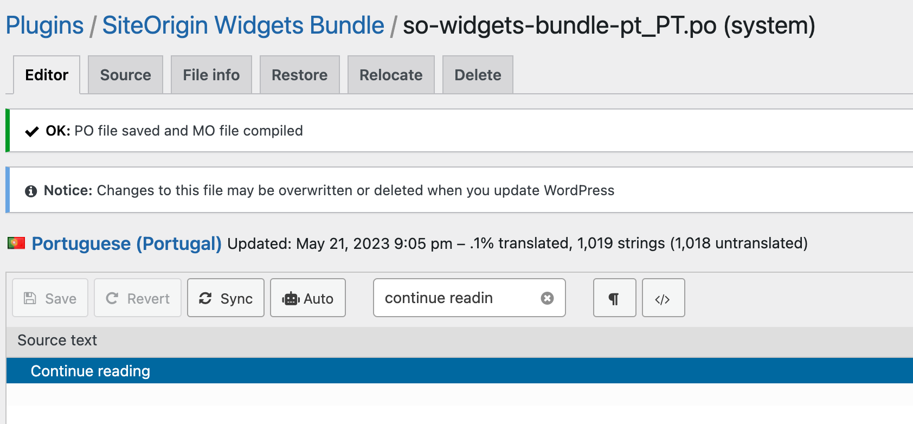Toggle invisibles with the pilcrow icon

614,298
